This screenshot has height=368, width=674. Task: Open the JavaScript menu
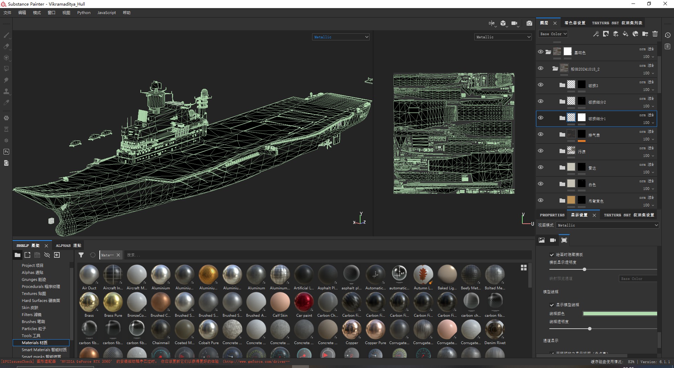point(106,13)
